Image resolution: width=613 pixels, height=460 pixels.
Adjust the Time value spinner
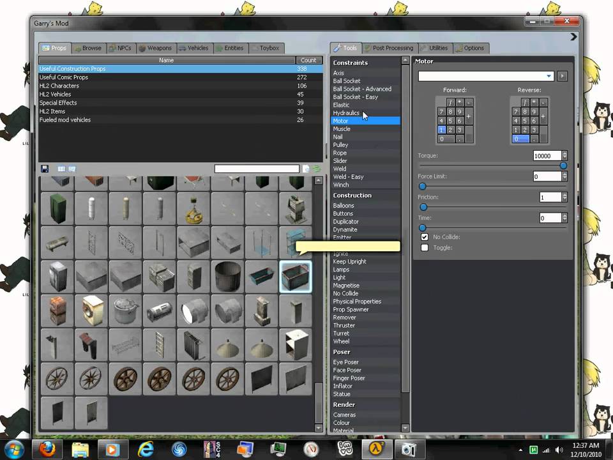point(564,218)
